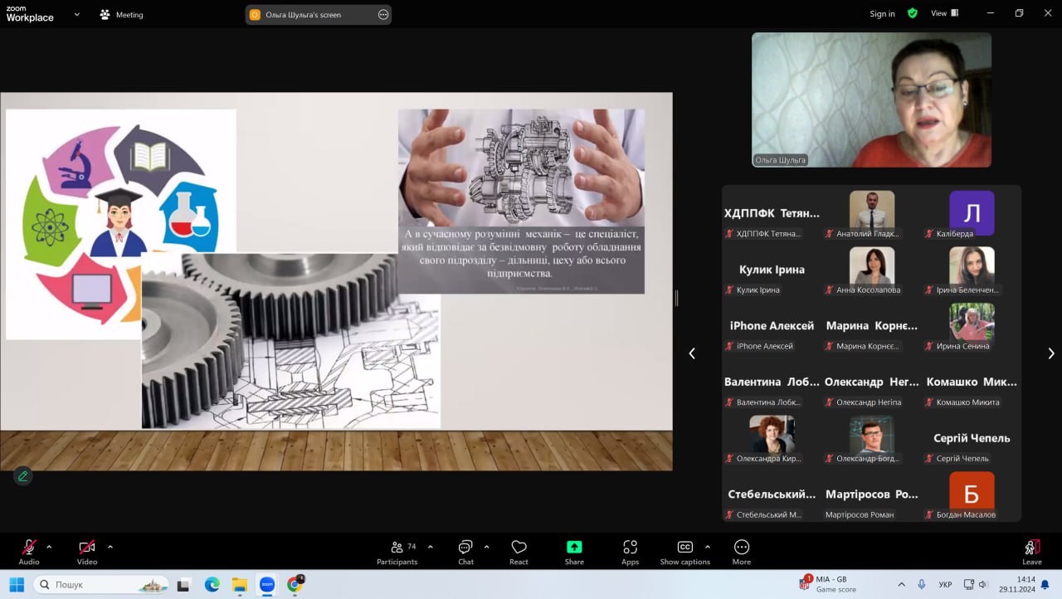Click ХДППФК Тетяна participant tile
Image resolution: width=1062 pixels, height=599 pixels.
point(772,214)
